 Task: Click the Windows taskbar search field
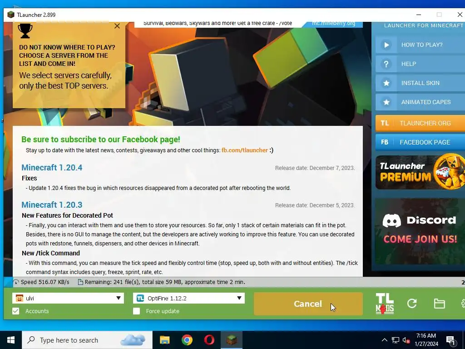87,340
